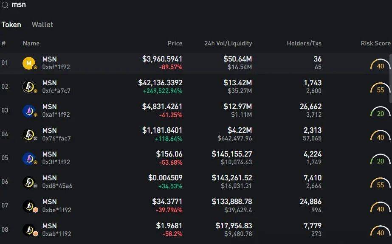The height and width of the screenshot is (244, 392).
Task: Sort by the 24h Vol/Liquidity column header
Action: point(228,43)
